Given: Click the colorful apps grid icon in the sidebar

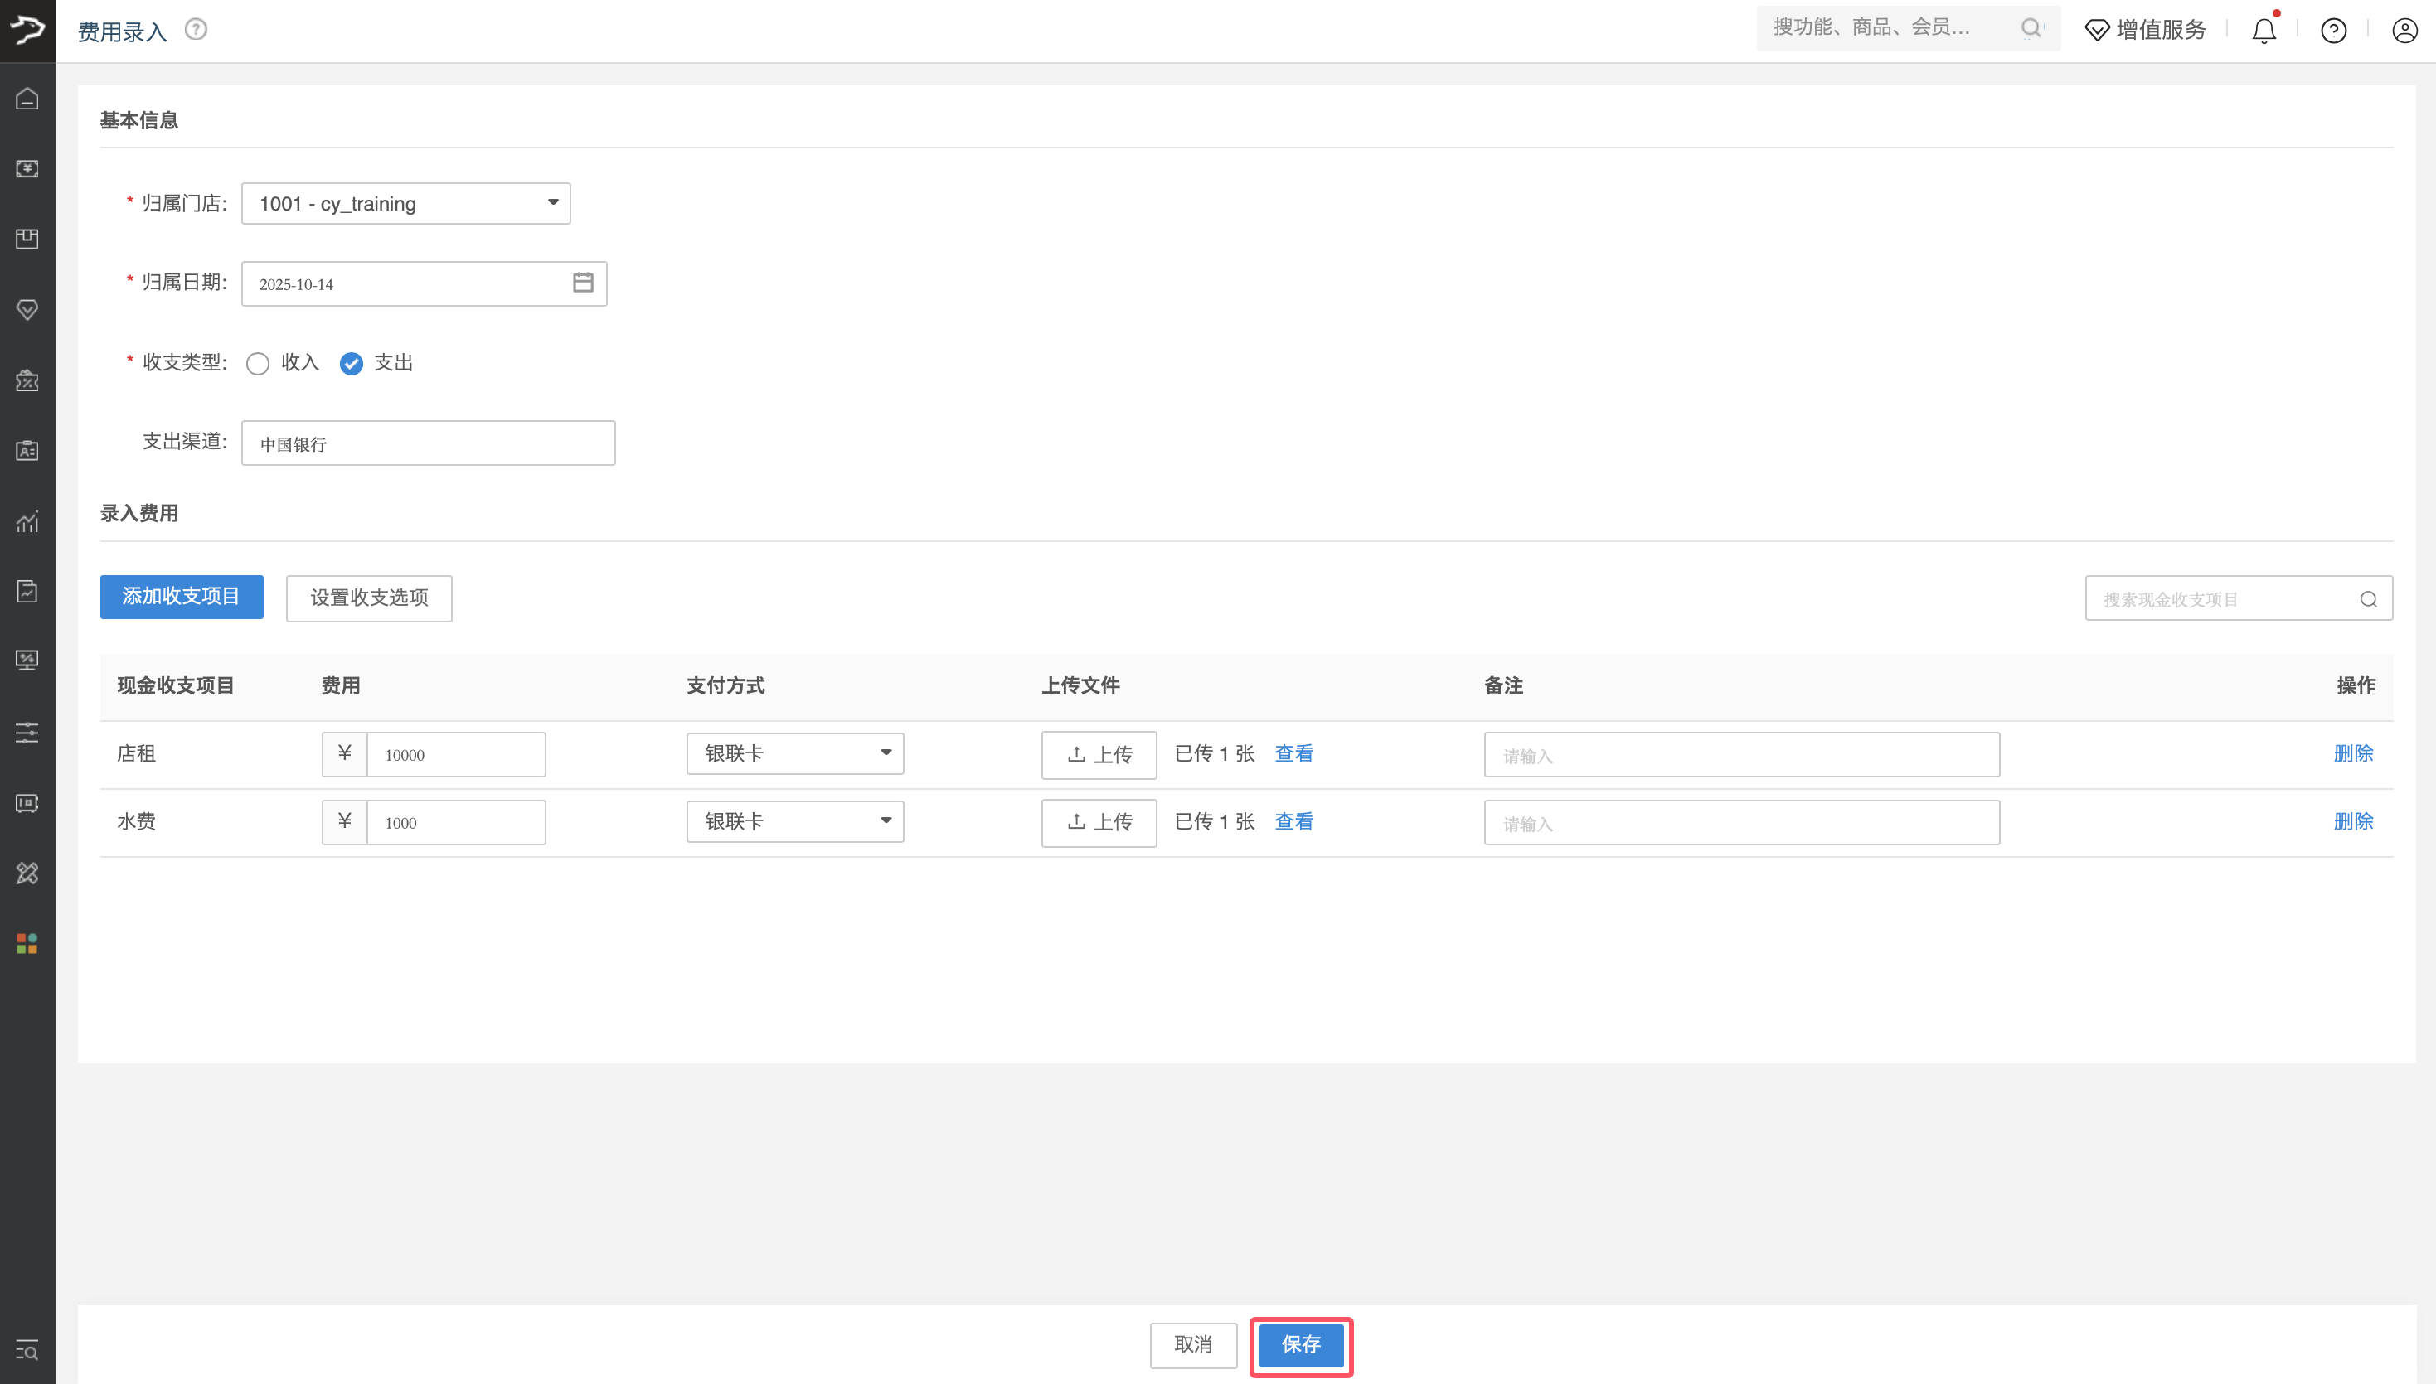Looking at the screenshot, I should pyautogui.click(x=27, y=944).
